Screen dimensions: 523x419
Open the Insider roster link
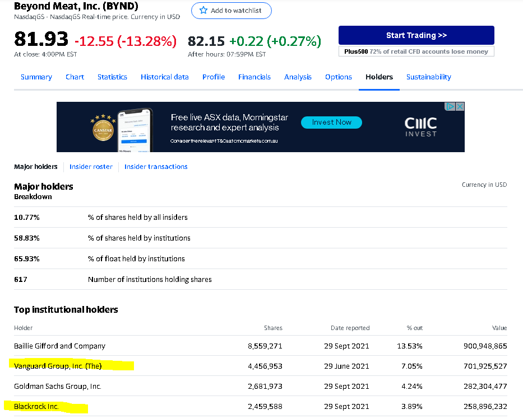[x=91, y=166]
